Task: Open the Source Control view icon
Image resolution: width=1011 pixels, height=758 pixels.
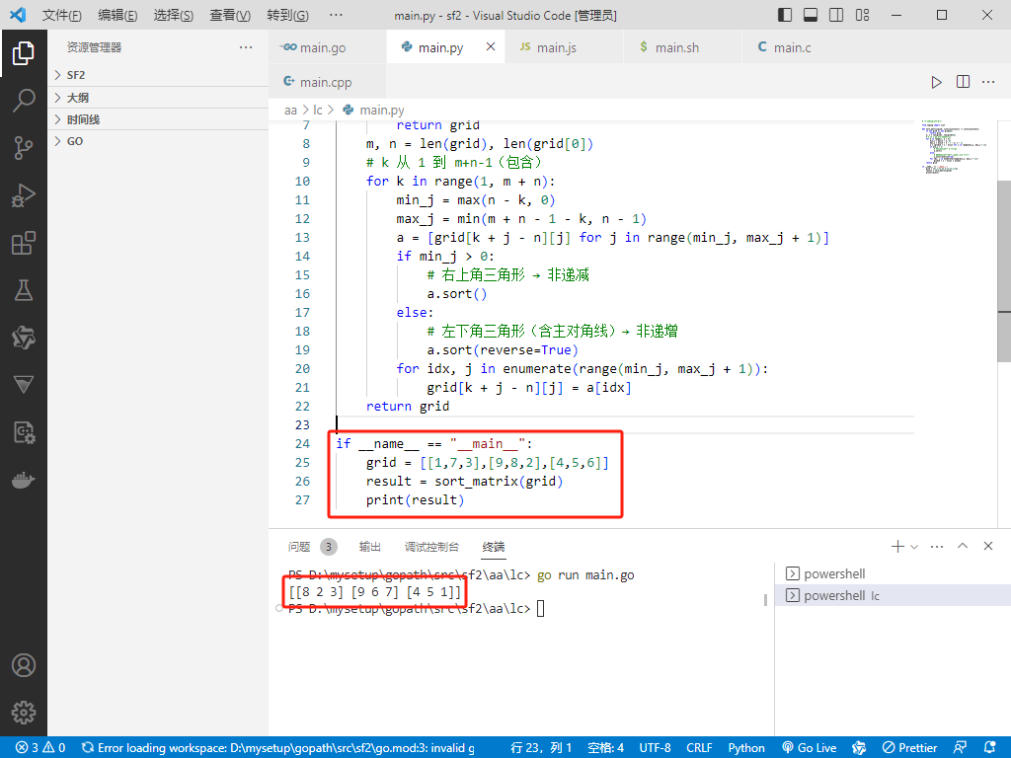Action: [x=24, y=148]
